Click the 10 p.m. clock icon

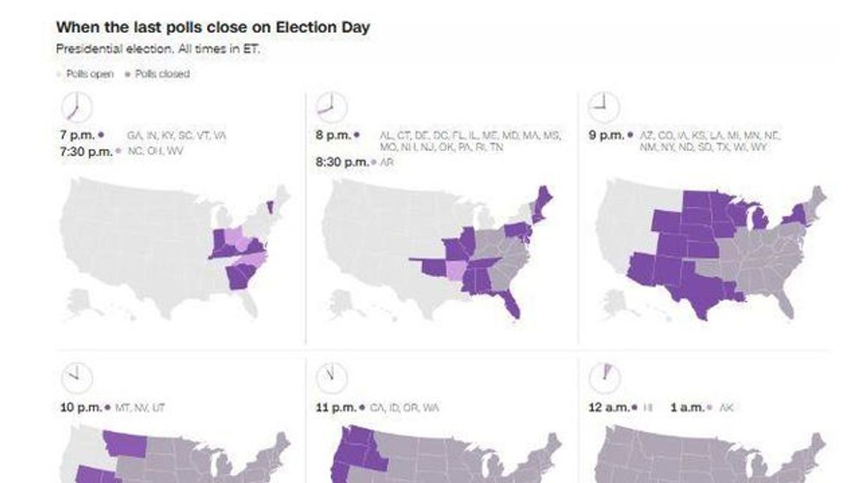coord(77,378)
